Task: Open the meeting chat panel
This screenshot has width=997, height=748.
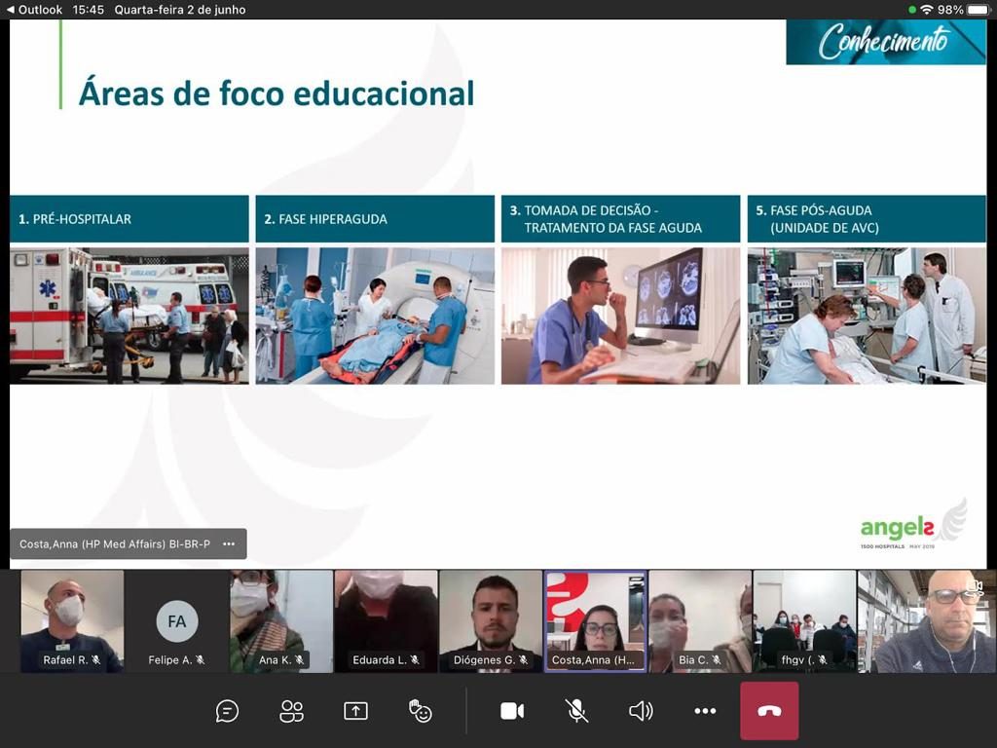Action: pos(227,711)
